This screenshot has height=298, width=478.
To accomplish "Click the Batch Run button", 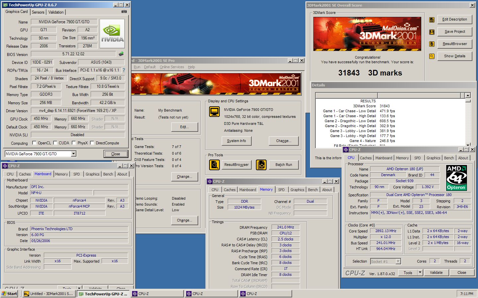I will click(283, 165).
